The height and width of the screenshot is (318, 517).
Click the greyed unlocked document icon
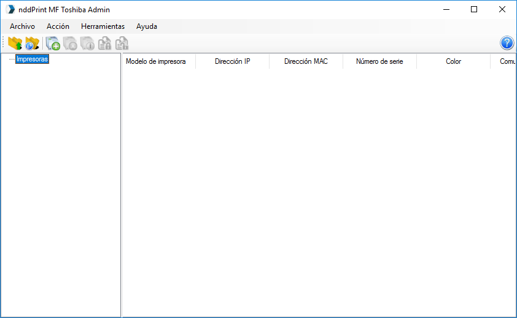click(122, 43)
